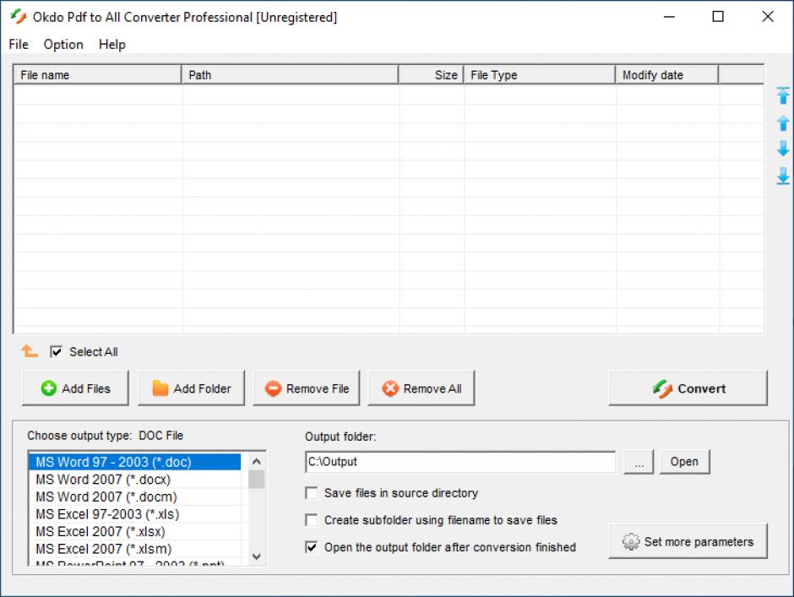Image resolution: width=794 pixels, height=597 pixels.
Task: Sort by File Type column header
Action: click(539, 74)
